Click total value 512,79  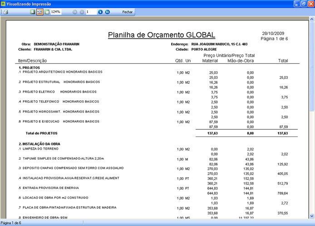pos(283,184)
